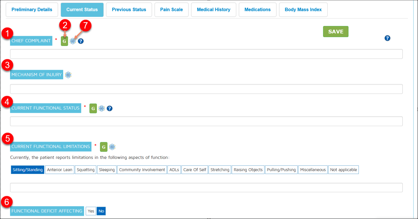
Task: Open the help icon beside Chief Complaint
Action: tap(81, 41)
